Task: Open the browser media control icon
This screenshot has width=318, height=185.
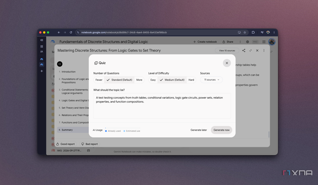Action: (262, 32)
